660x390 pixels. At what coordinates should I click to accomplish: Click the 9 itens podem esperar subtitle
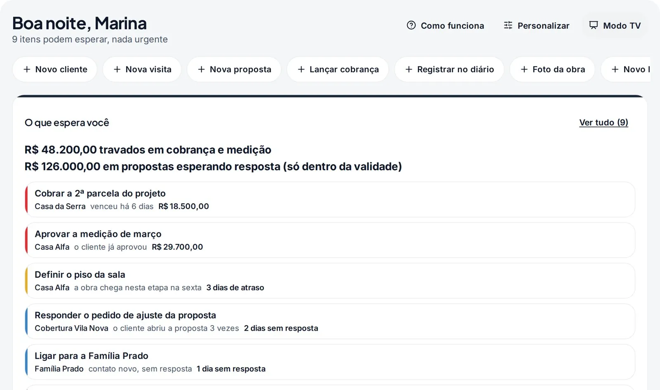90,40
